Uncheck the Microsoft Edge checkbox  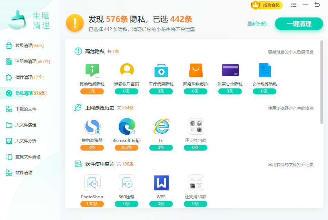(132, 132)
